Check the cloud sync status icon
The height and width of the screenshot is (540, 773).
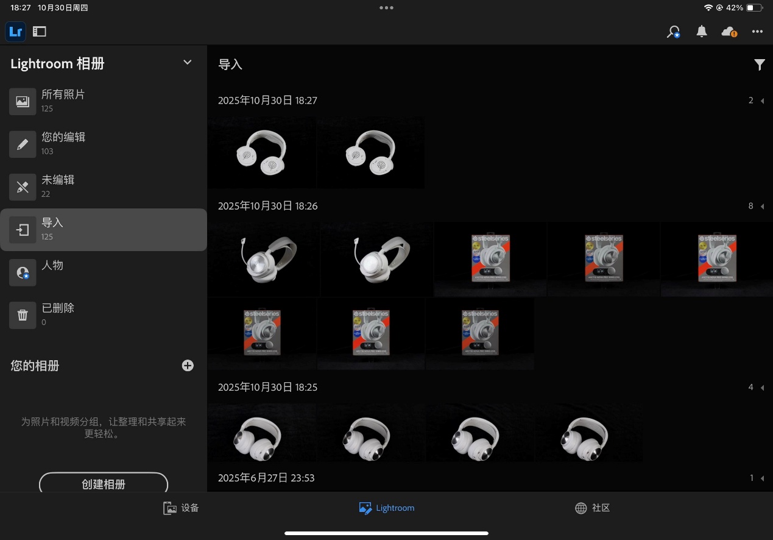click(729, 32)
